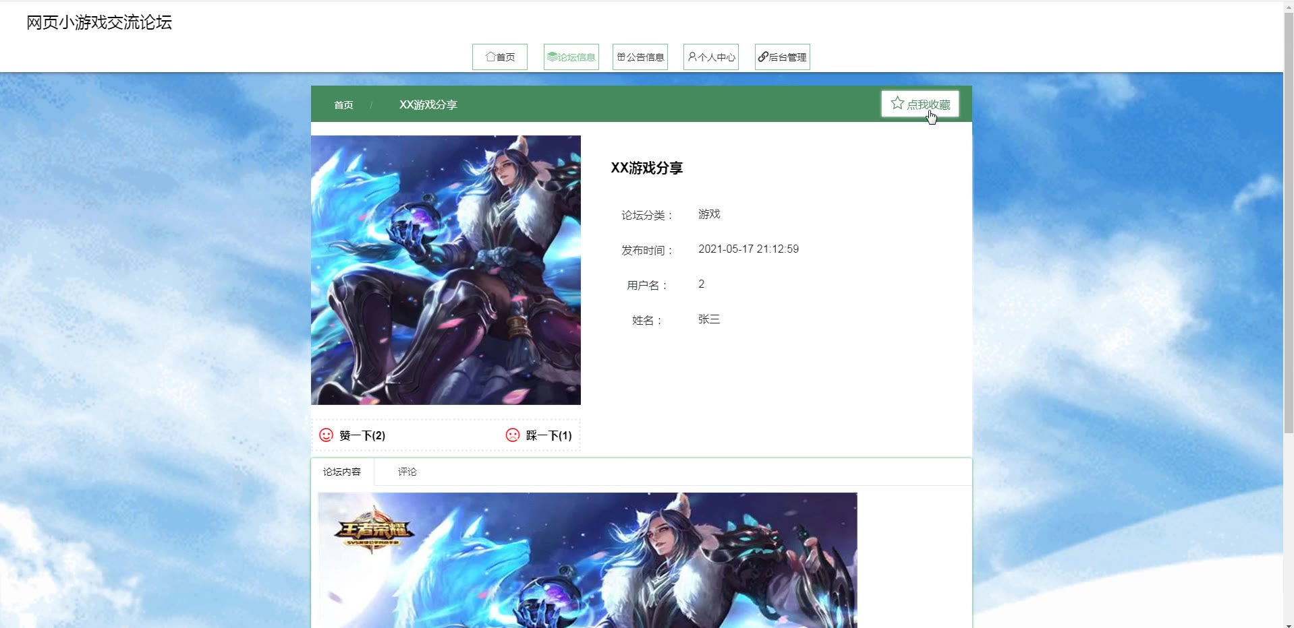Click the smiley face icon beside 赞一下
1294x628 pixels.
tap(326, 435)
